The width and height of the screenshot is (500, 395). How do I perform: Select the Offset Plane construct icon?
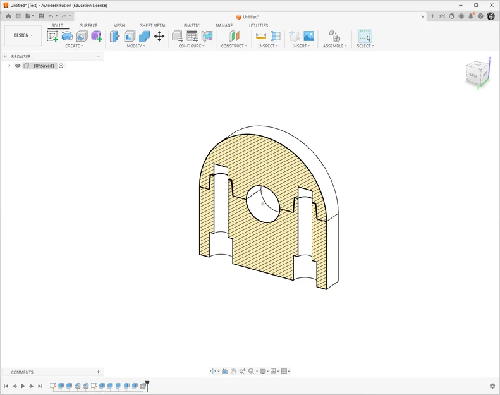coord(234,36)
